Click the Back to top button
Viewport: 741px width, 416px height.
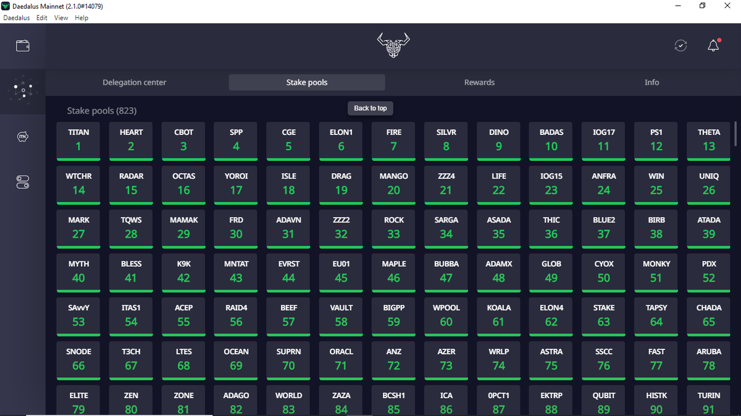(371, 108)
